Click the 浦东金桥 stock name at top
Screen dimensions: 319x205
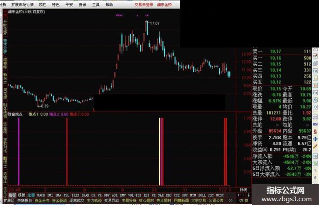pos(164,4)
